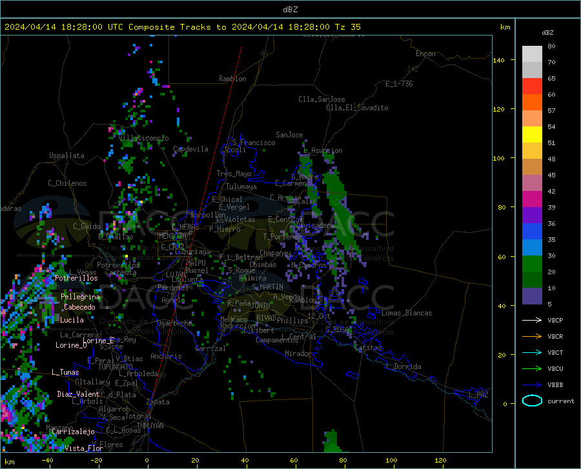Click the 'VBCP' legend label
Viewport: 581px width, 469px height.
click(555, 321)
